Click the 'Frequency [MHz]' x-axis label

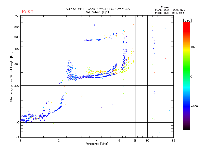point(97,144)
